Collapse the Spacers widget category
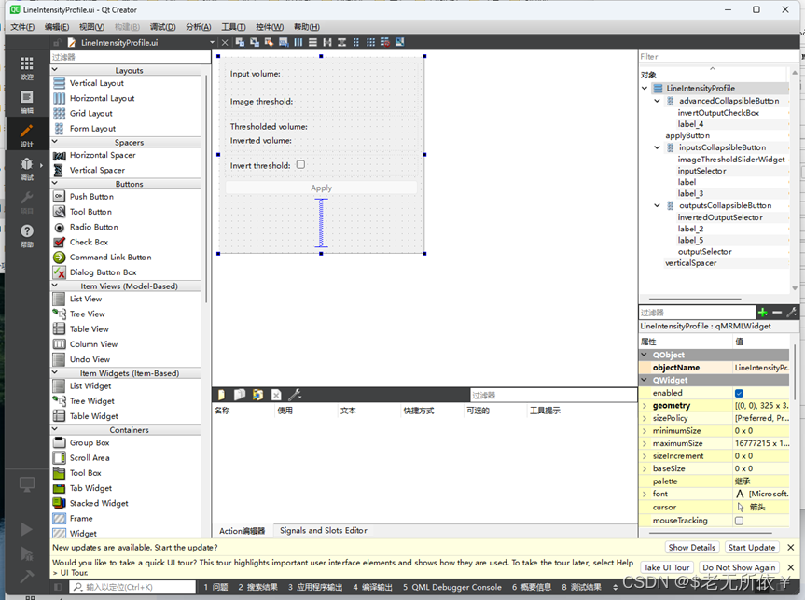Viewport: 805px width, 600px height. [55, 142]
